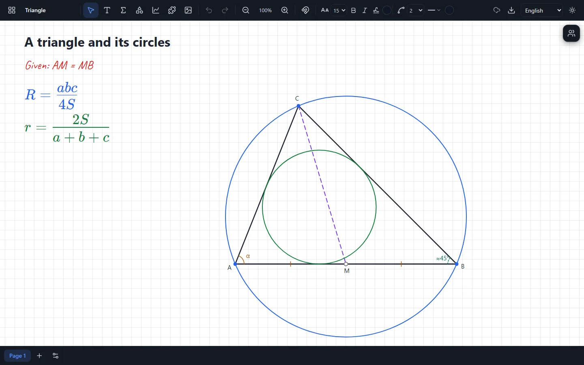Select the Text tool
Viewport: 584px width, 365px height.
(107, 10)
